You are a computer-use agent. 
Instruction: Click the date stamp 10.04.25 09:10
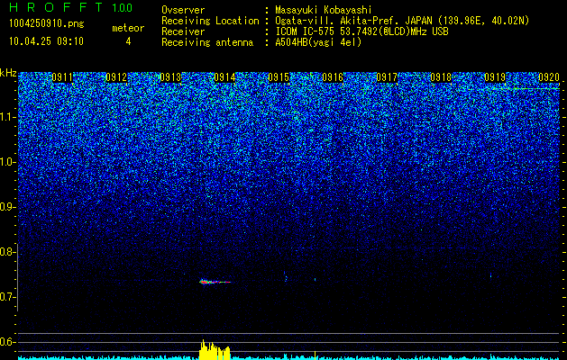(x=46, y=41)
